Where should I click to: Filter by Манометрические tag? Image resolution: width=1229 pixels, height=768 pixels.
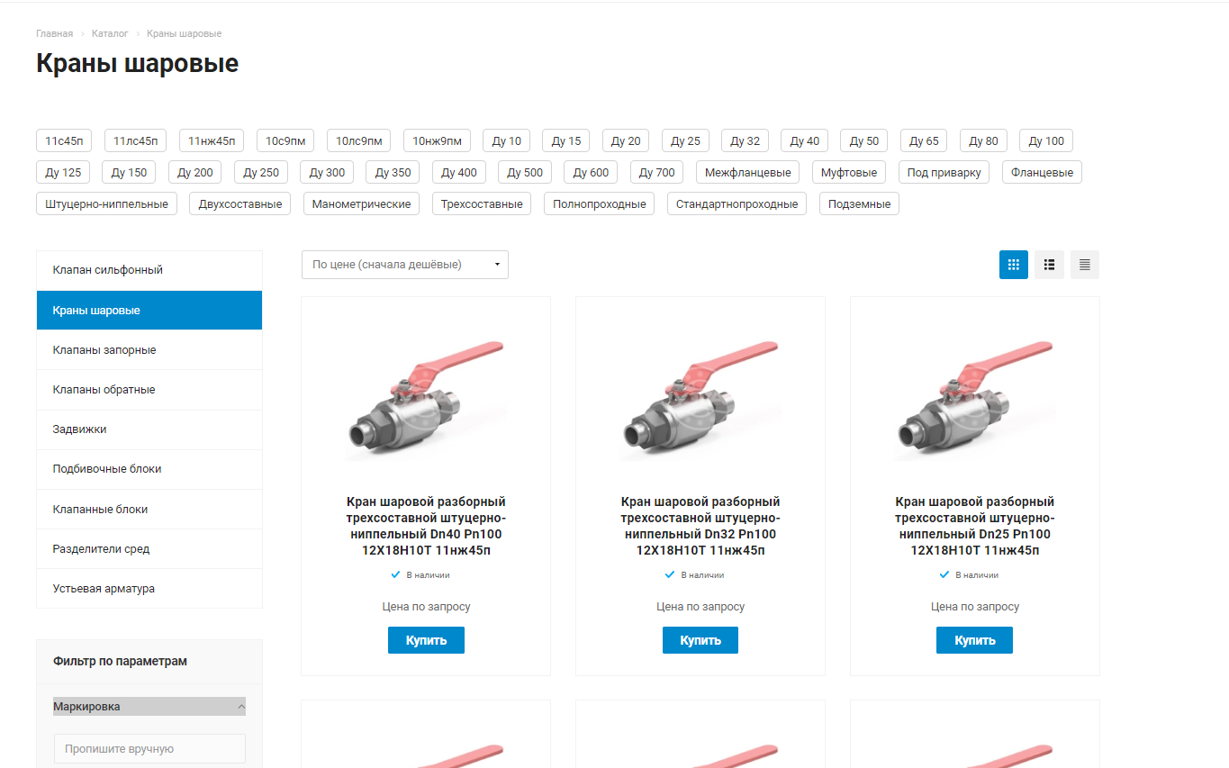pos(362,203)
